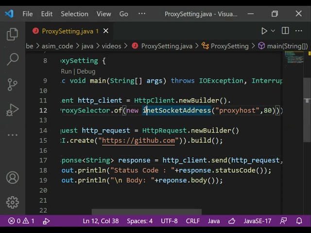Show hidden menu items via title bar ellipsis
The height and width of the screenshot is (233, 311).
pyautogui.click(x=142, y=14)
